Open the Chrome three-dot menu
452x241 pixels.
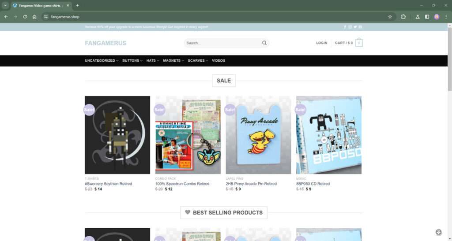[x=446, y=17]
